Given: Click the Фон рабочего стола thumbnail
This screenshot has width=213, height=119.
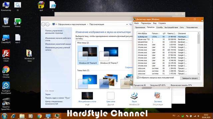Looking at the screenshot, I should pyautogui.click(x=87, y=96).
